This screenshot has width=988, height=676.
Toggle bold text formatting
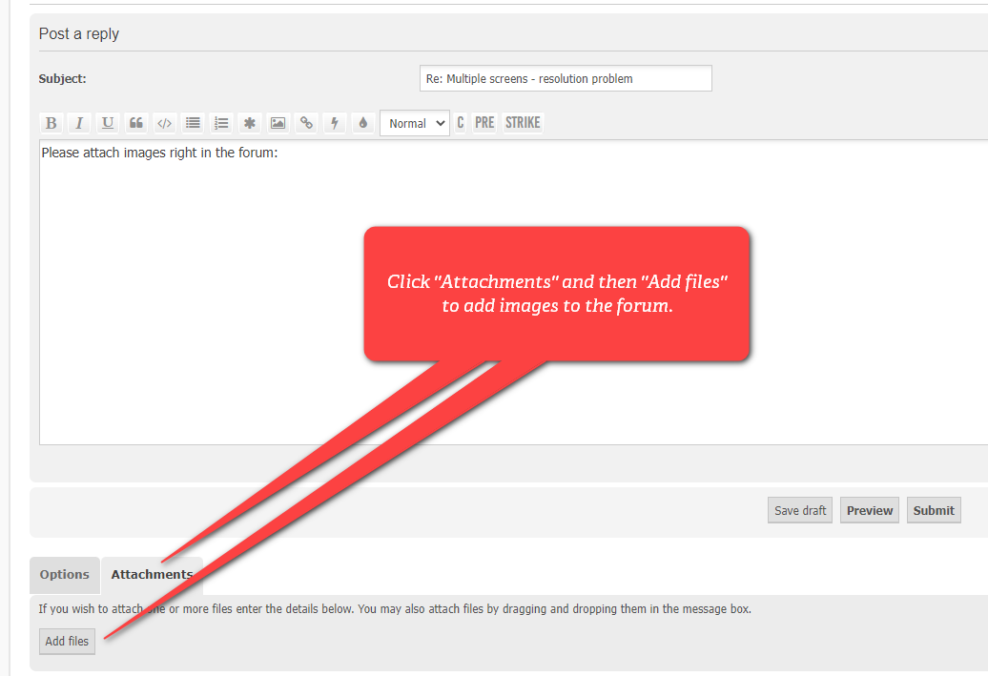click(51, 123)
